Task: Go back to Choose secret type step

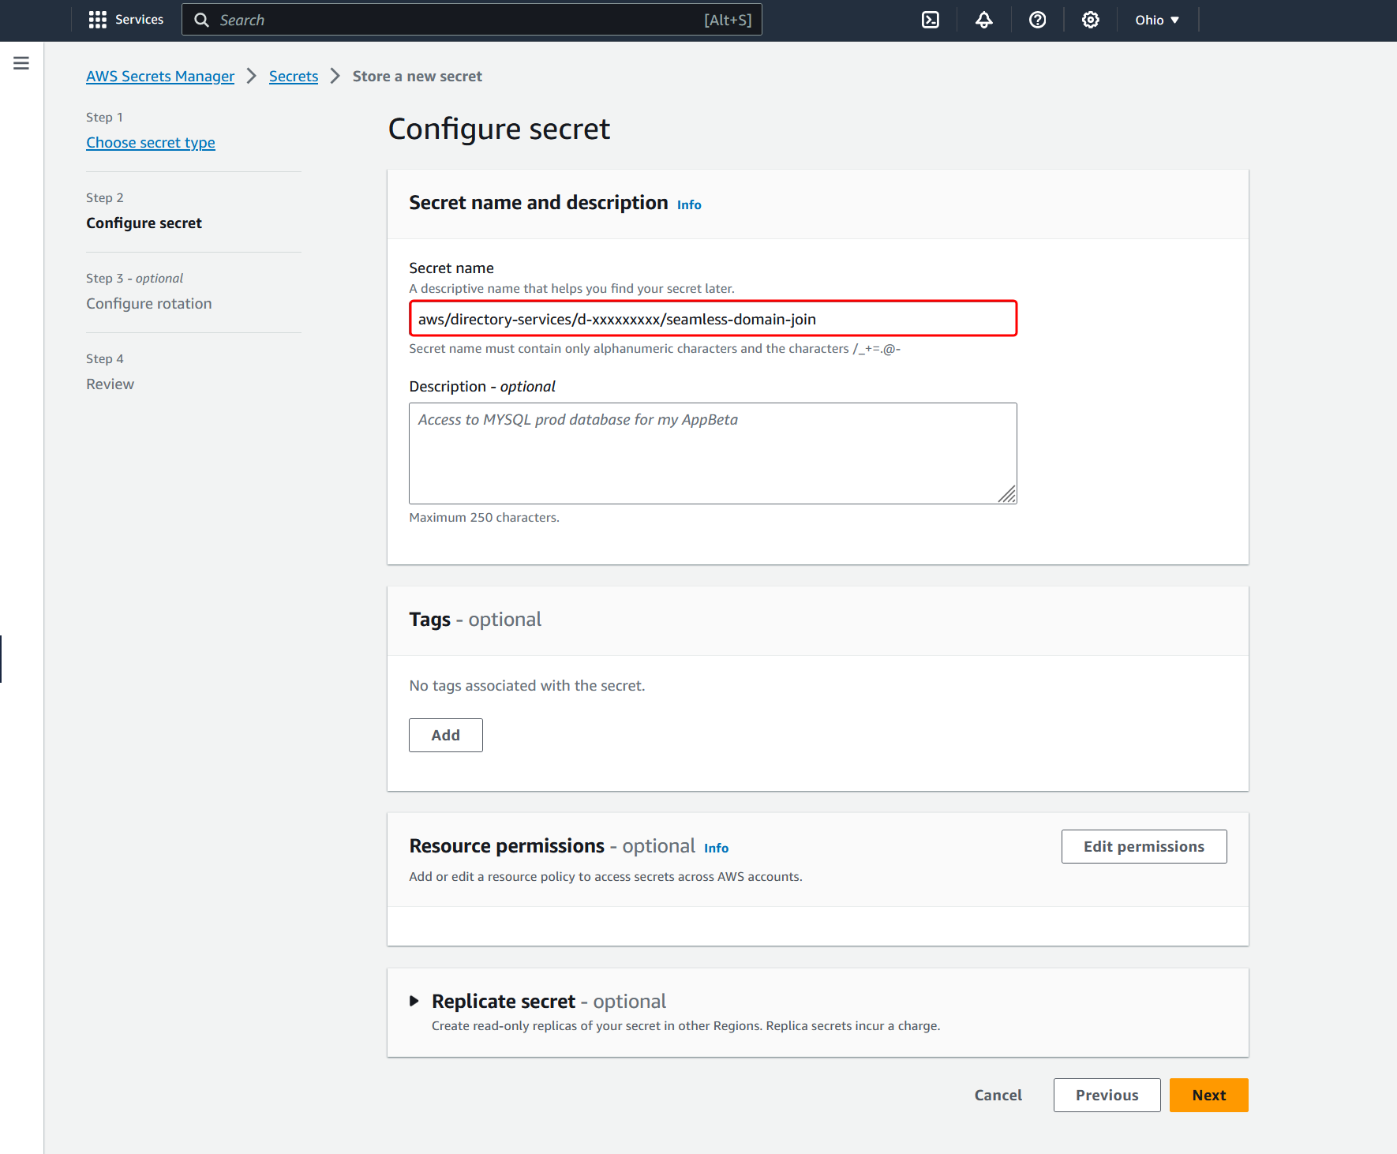Action: (150, 142)
